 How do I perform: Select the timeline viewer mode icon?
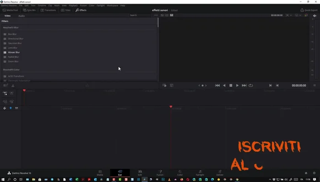point(172,15)
